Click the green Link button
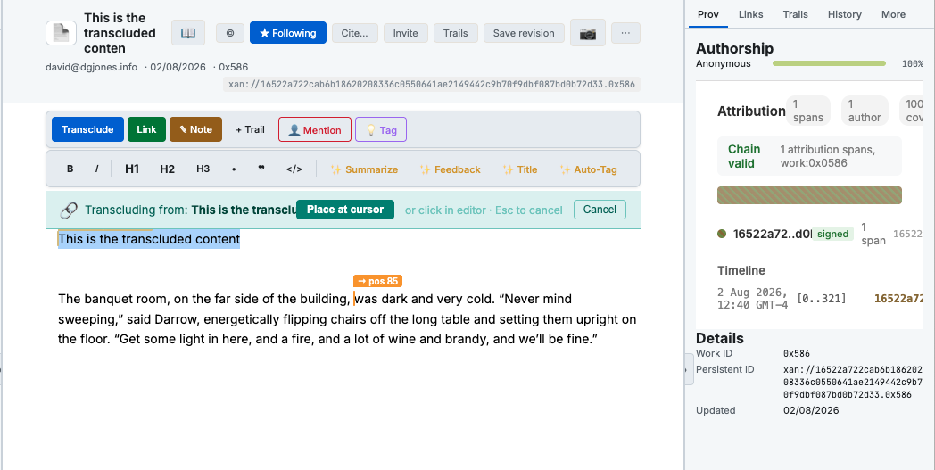 [x=146, y=129]
